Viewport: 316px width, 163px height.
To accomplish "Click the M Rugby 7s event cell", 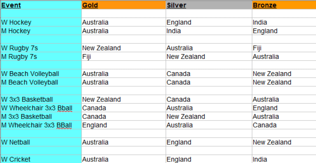I will tap(41, 57).
